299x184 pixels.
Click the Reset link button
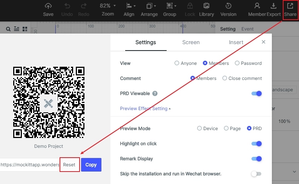tap(69, 164)
